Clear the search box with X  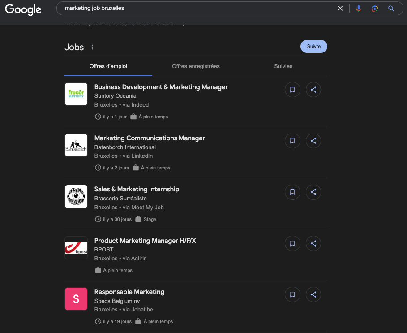[340, 9]
